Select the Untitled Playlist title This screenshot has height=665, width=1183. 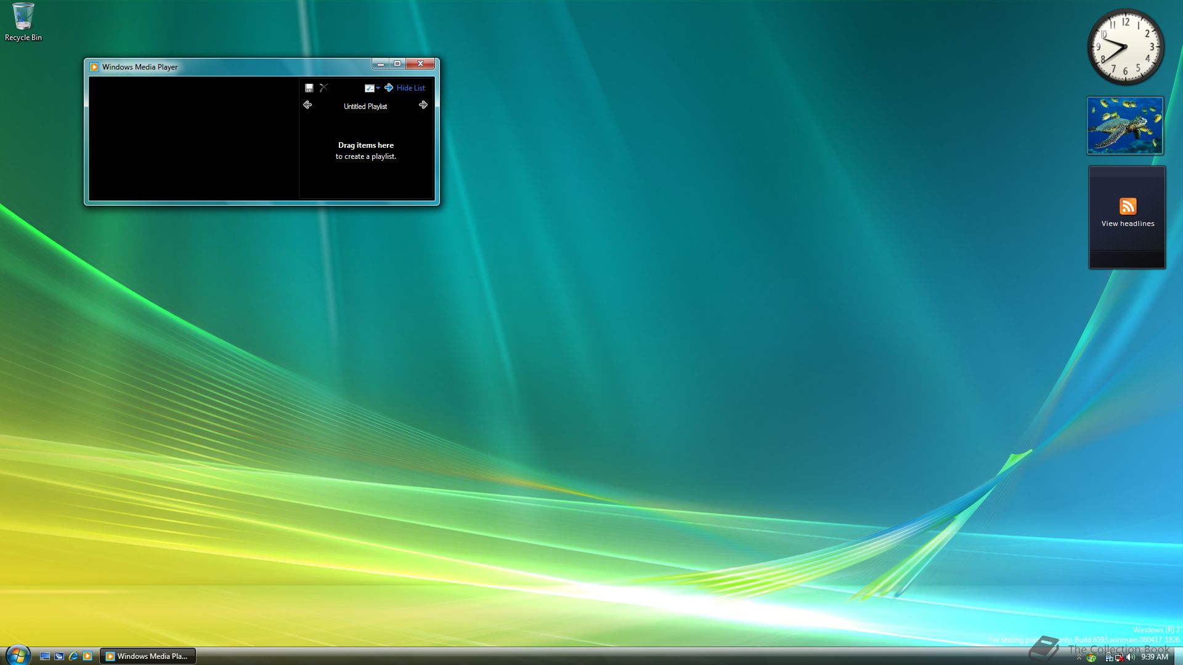(365, 107)
